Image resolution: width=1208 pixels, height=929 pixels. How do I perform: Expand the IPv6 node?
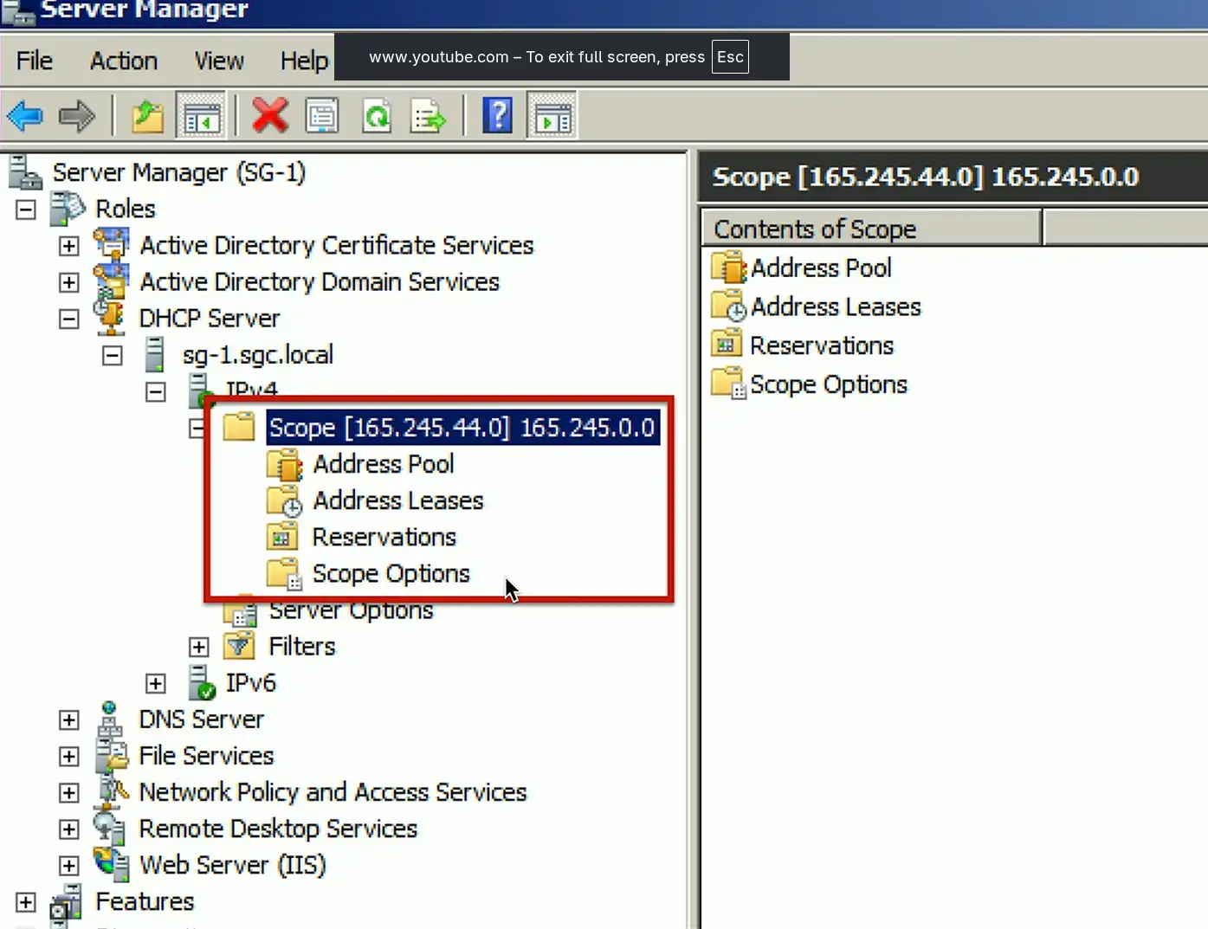coord(156,684)
